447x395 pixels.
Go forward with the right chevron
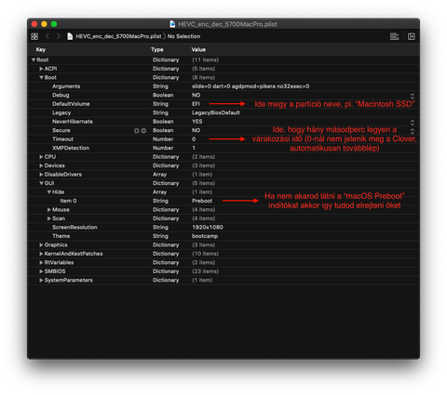coord(58,36)
